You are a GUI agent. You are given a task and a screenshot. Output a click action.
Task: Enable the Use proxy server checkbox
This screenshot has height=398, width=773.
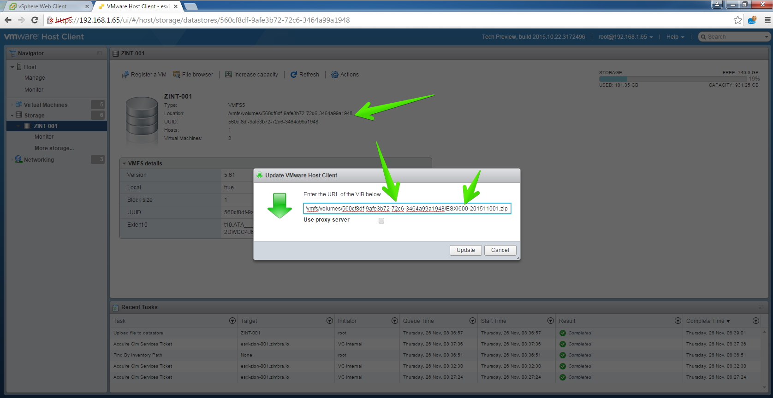pos(381,221)
